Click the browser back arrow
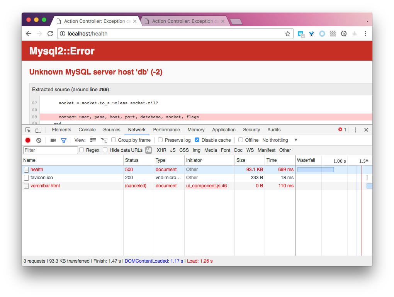This screenshot has width=394, height=297. pyautogui.click(x=29, y=34)
